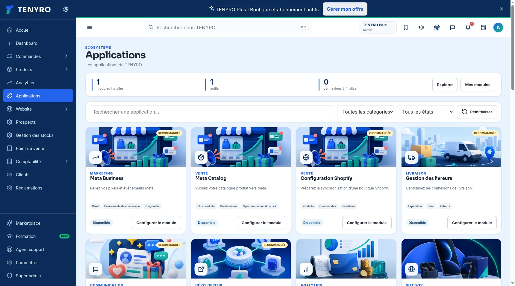515x286 pixels.
Task: Click the sparkle icon in TENYRO Plus banner
Action: click(212, 8)
